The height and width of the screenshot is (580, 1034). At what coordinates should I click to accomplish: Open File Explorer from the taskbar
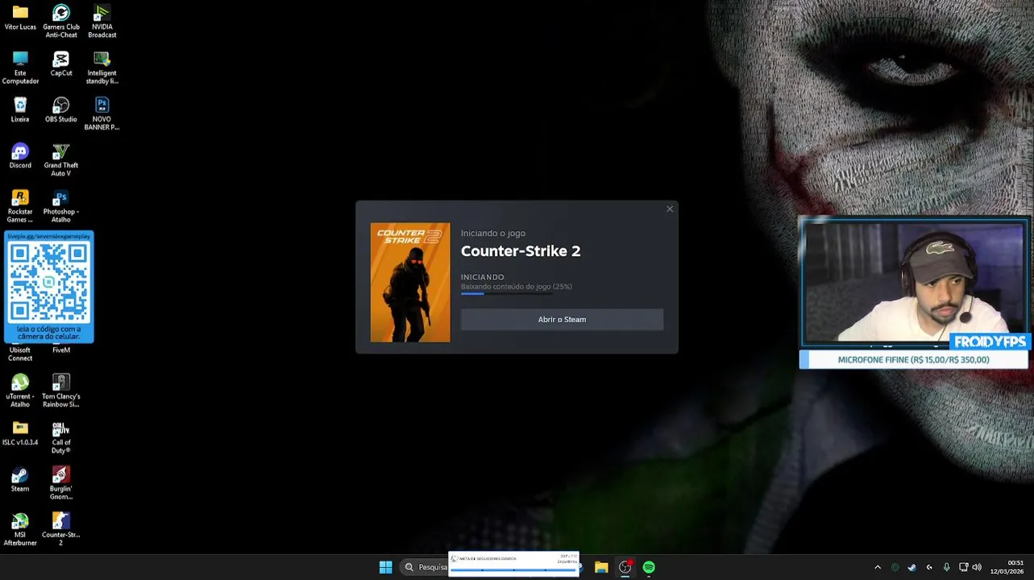(x=601, y=567)
